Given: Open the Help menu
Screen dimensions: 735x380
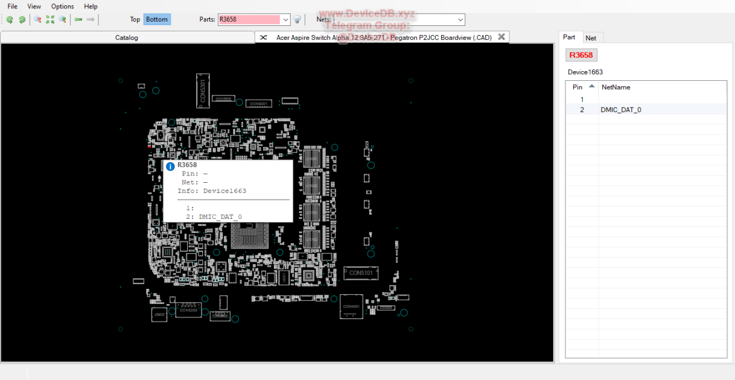Looking at the screenshot, I should (91, 6).
